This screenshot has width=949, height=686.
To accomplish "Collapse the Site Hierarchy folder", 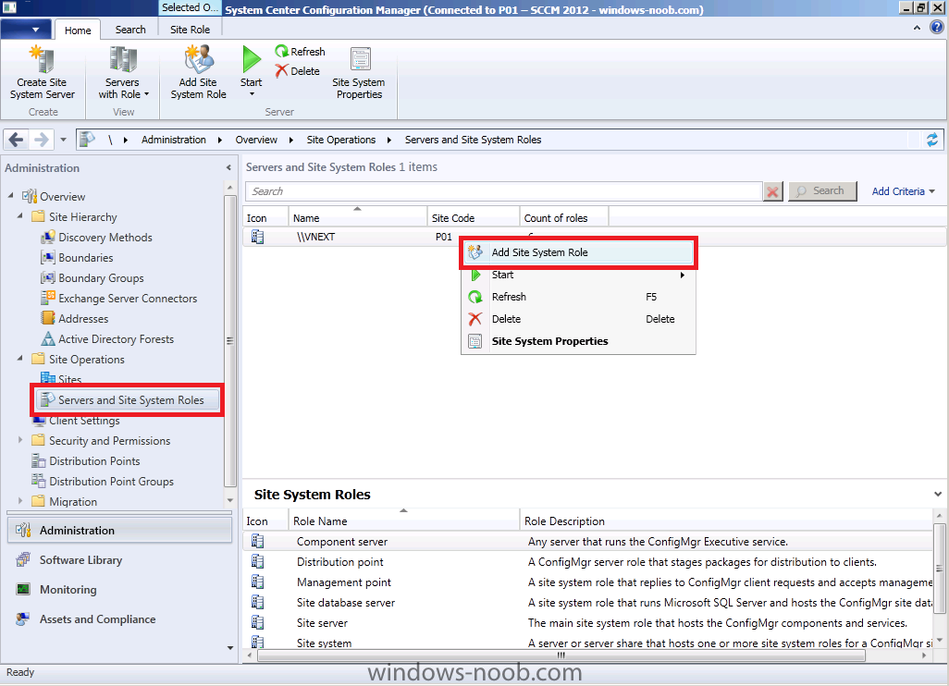I will (20, 216).
